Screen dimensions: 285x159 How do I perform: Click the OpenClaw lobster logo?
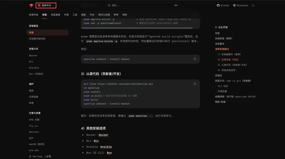click(x=31, y=6)
